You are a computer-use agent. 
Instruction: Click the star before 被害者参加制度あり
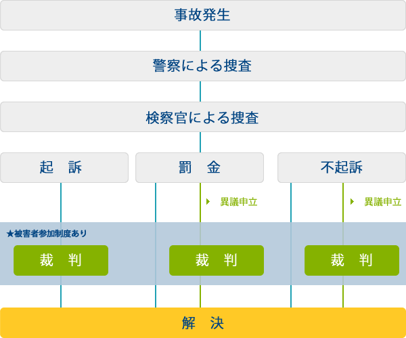click(x=9, y=234)
